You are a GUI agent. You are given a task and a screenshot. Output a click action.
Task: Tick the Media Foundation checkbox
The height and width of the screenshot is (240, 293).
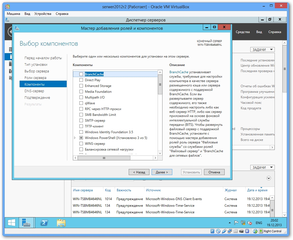[x=81, y=91]
